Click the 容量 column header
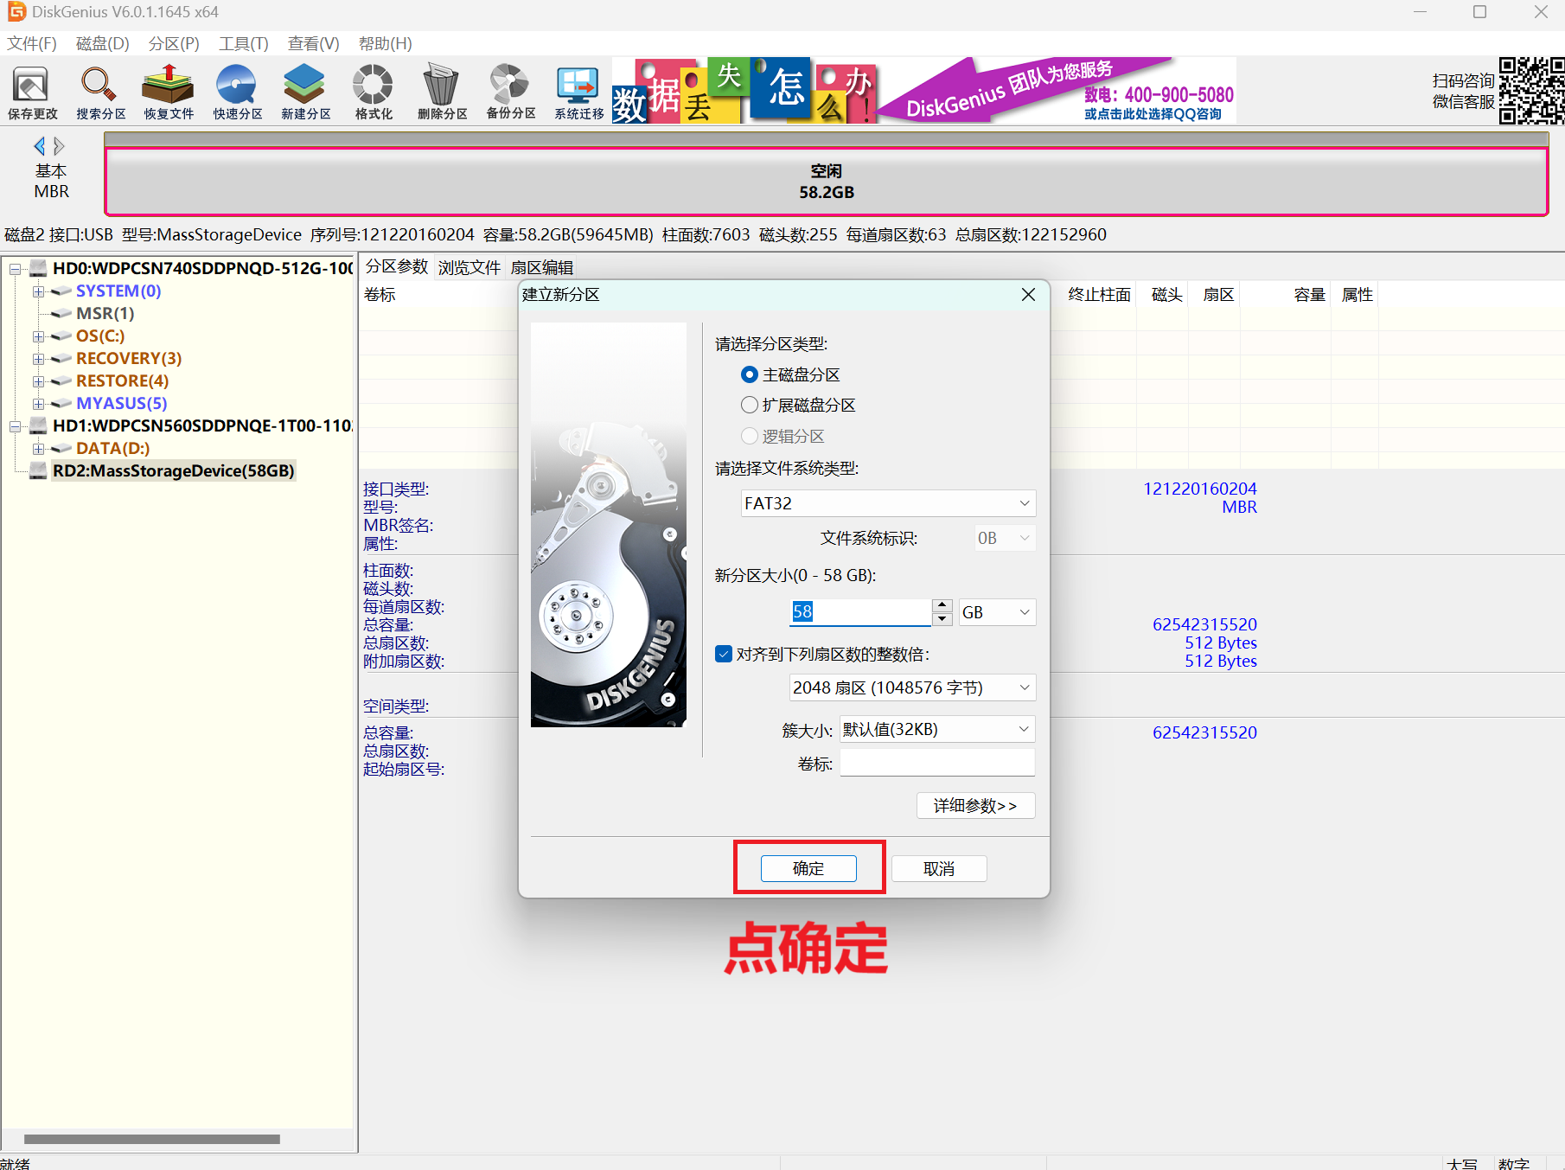 (x=1309, y=295)
